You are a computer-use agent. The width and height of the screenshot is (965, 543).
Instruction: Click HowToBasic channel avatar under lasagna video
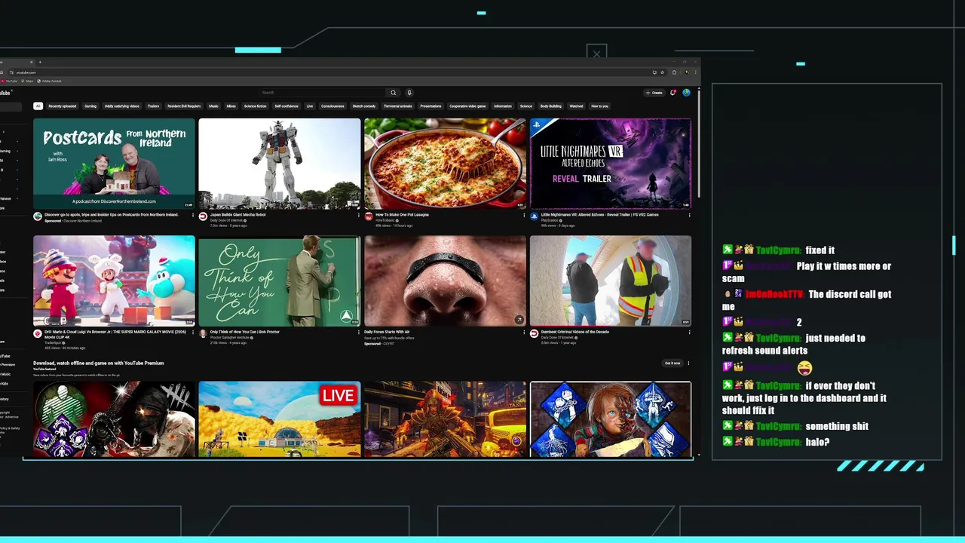(x=369, y=216)
